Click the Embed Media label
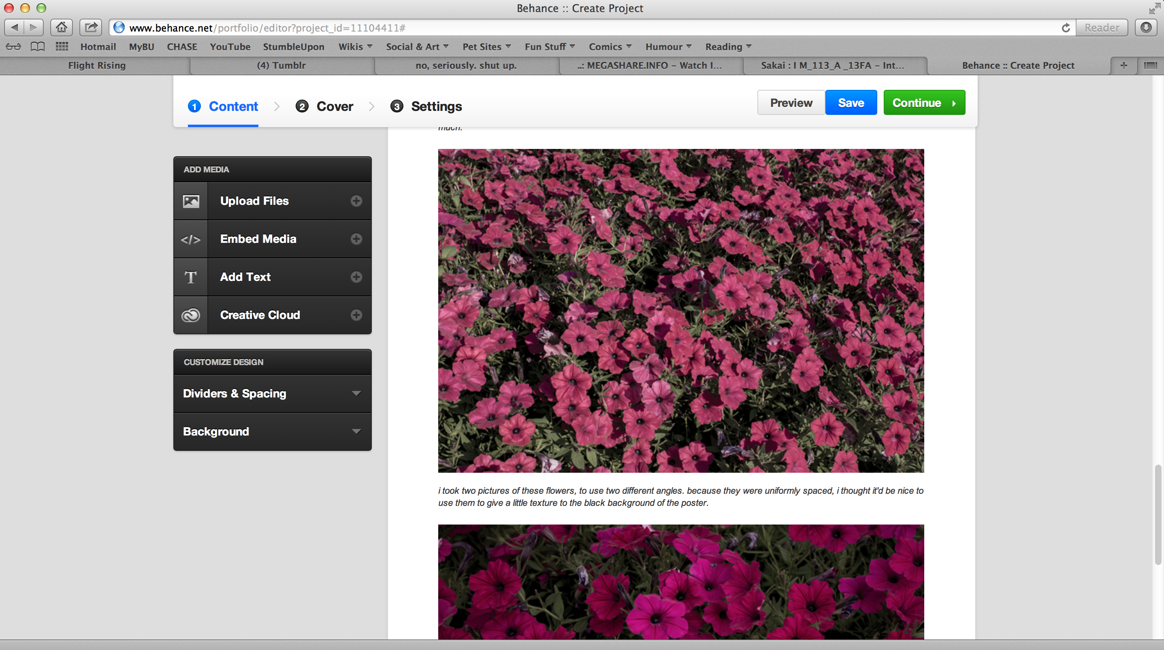This screenshot has height=650, width=1164. point(258,239)
